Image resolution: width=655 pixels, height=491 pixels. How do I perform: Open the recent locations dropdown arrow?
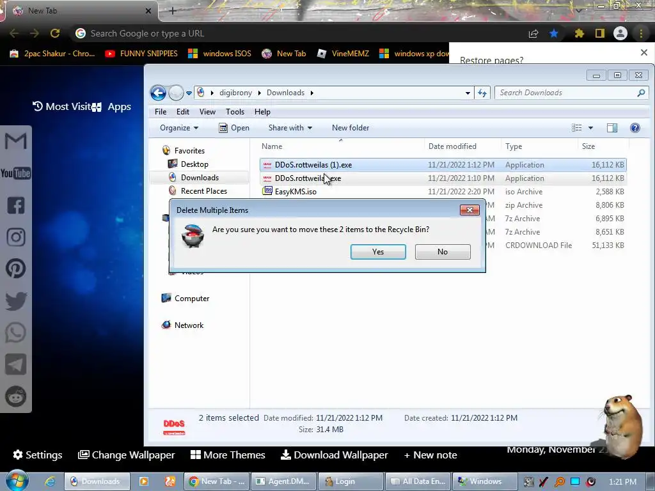pos(189,93)
